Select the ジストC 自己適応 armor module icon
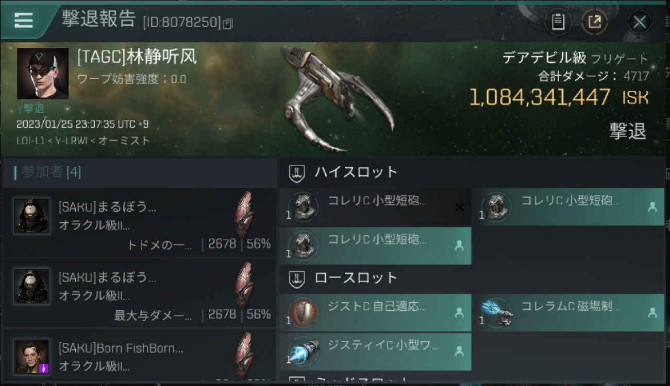This screenshot has width=670, height=386. 303,313
